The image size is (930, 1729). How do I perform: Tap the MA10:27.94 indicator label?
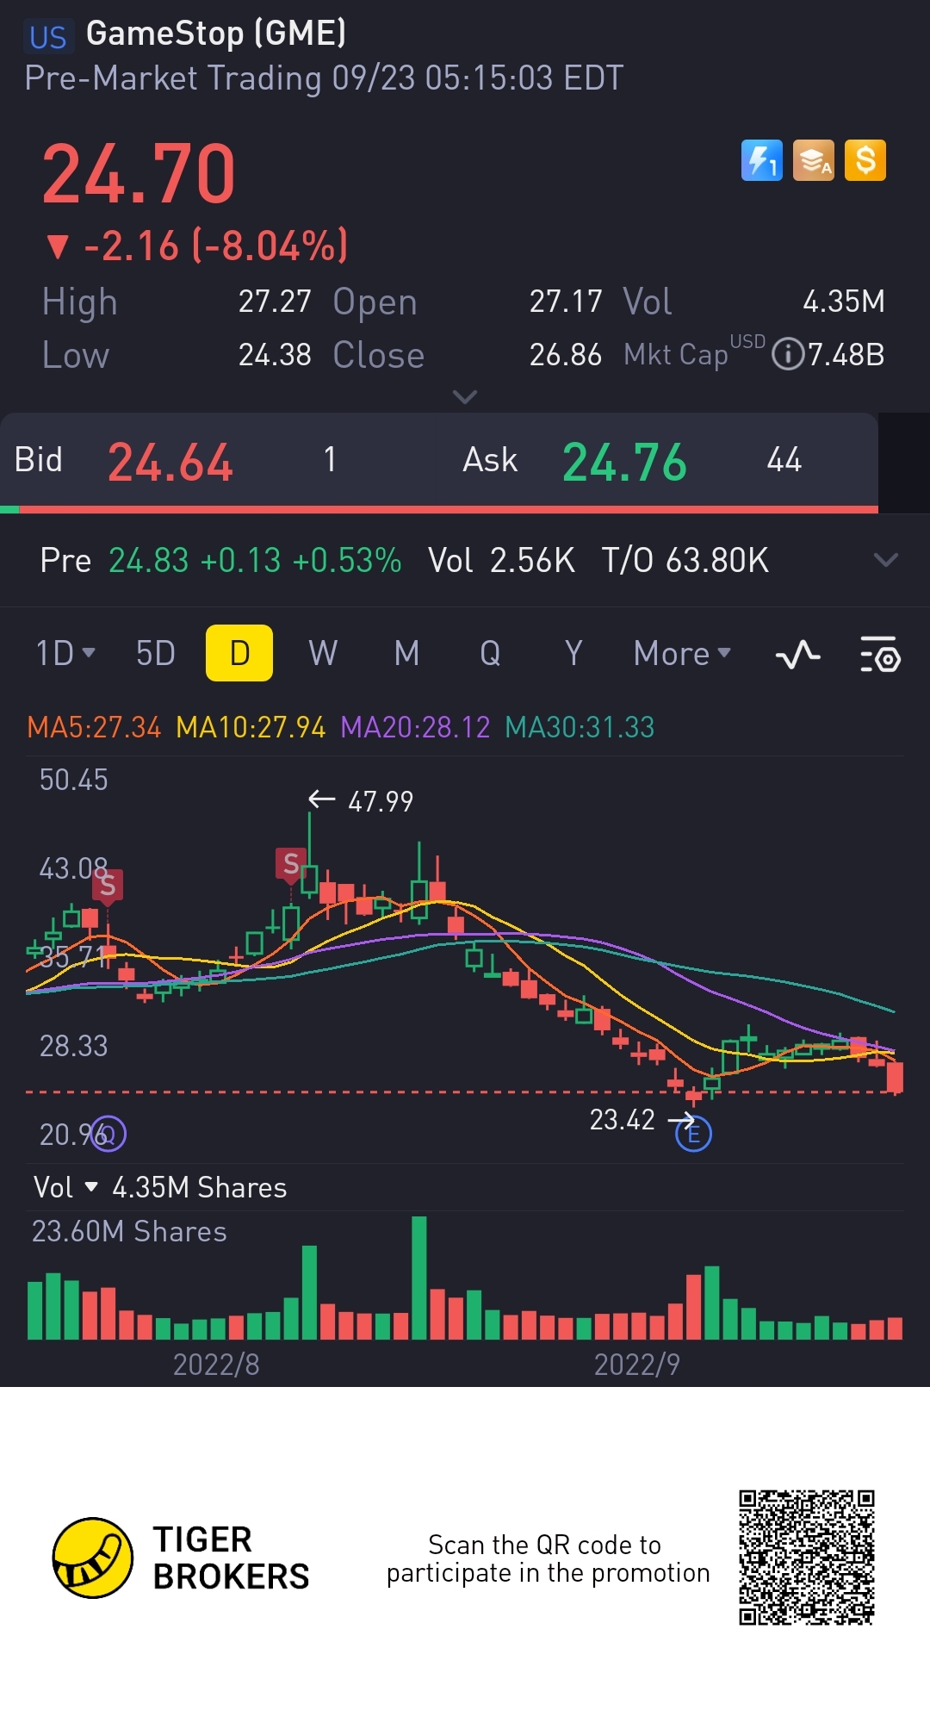[251, 727]
